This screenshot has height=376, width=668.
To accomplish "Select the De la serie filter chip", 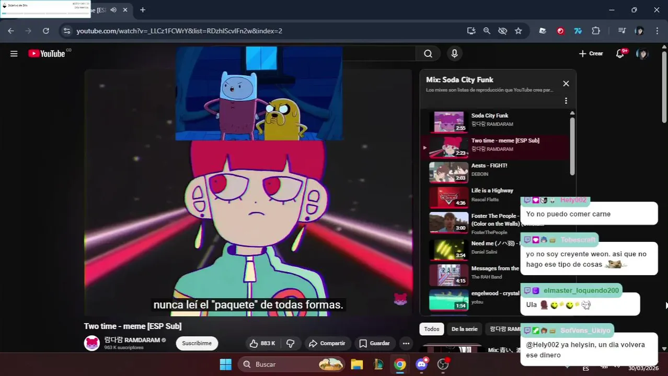I will (x=465, y=329).
